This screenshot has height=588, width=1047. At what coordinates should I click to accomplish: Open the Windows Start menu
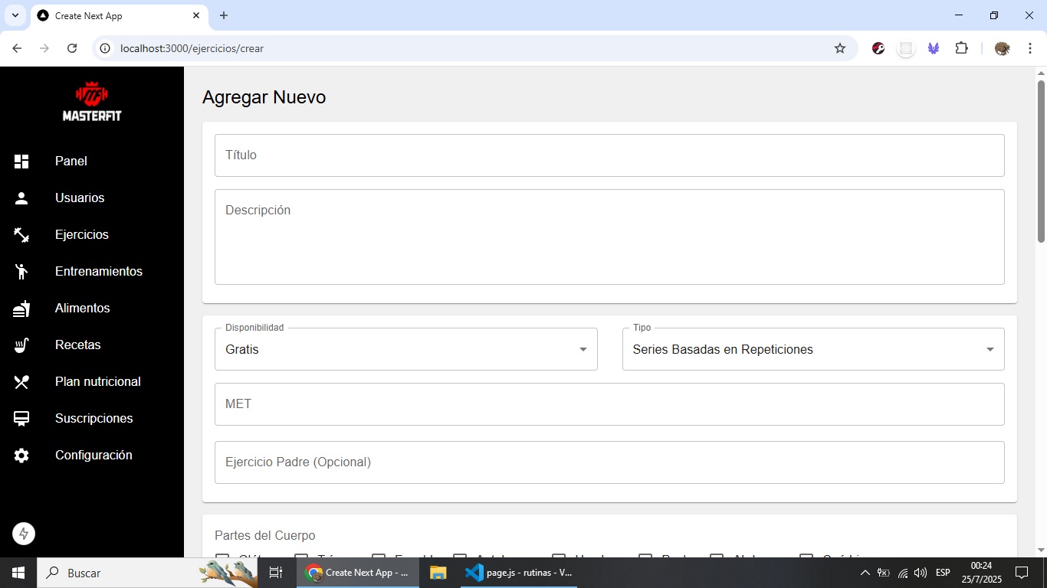tap(18, 573)
